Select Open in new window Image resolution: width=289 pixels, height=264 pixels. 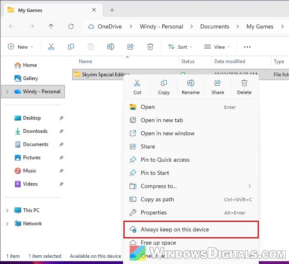point(191,133)
